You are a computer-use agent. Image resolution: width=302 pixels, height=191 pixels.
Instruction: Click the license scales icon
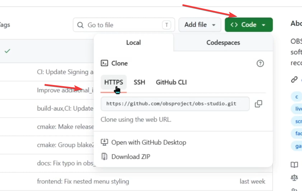294,178
